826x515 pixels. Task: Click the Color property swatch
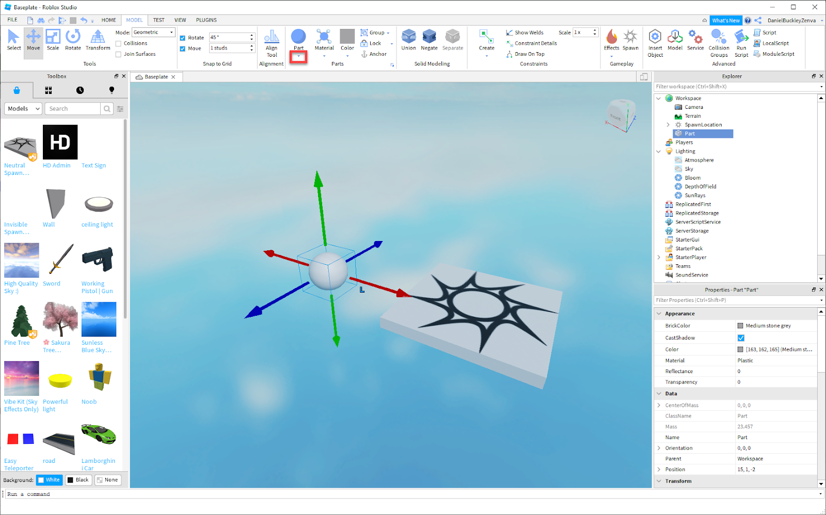pyautogui.click(x=740, y=350)
